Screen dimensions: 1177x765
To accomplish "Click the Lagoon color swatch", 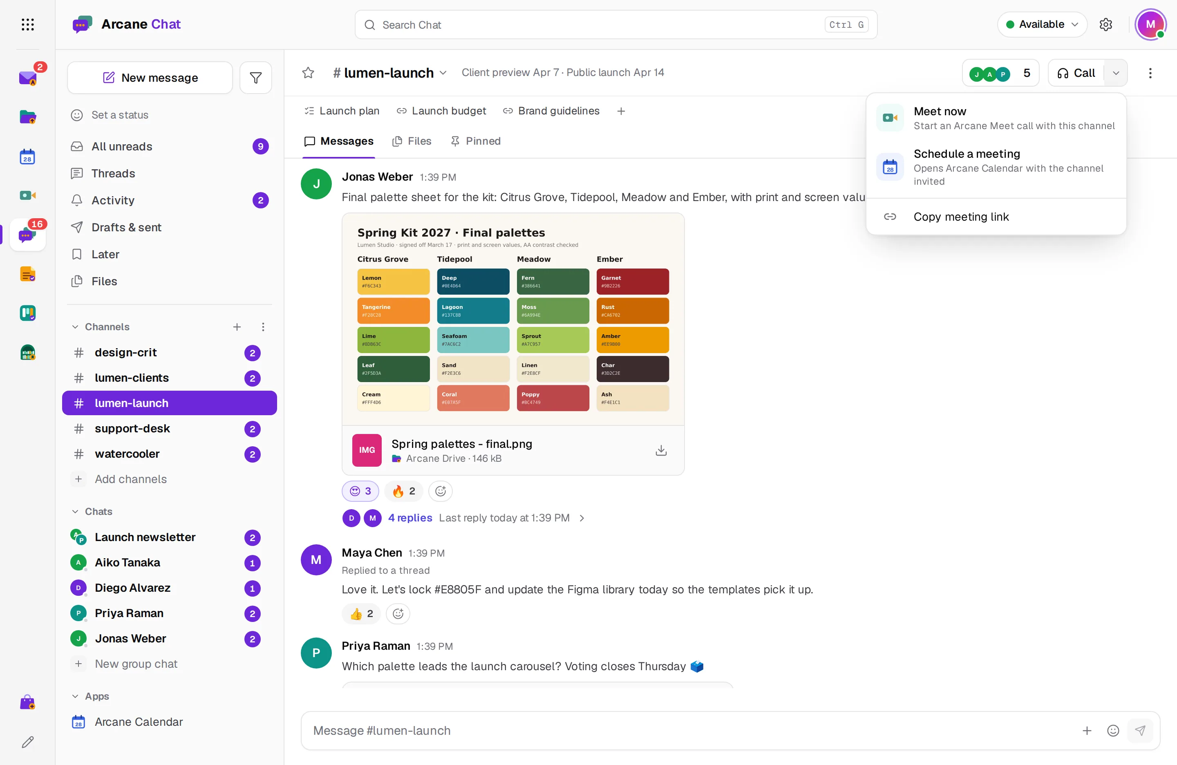I will pyautogui.click(x=473, y=311).
